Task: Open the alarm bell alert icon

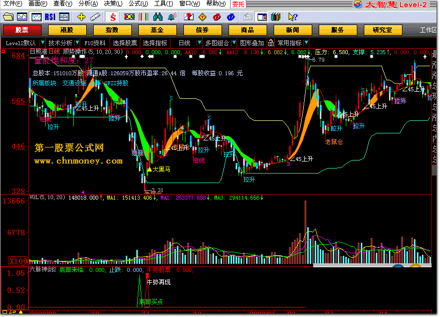Action: (x=172, y=17)
